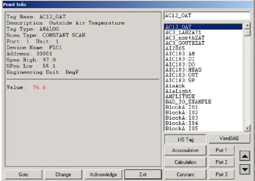Filter tags by Port 2

click(x=221, y=162)
